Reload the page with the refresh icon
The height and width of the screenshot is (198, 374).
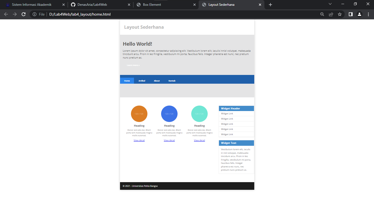click(24, 14)
